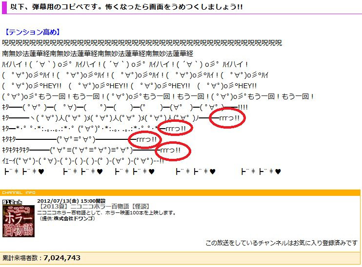Image resolution: width=362 pixels, height=267 pixels.
Task: Click the ハイハイ！( ´∀｀) line of text
Action: click(x=125, y=64)
